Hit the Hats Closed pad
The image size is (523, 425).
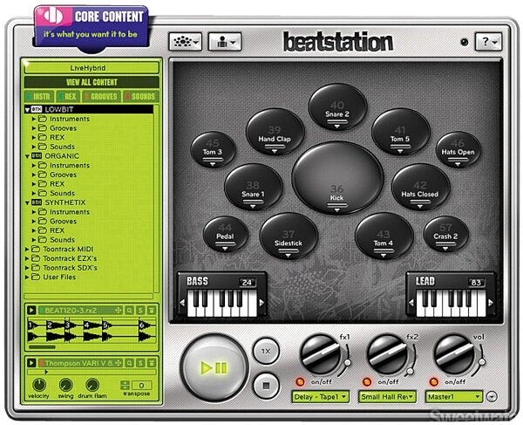tap(420, 187)
